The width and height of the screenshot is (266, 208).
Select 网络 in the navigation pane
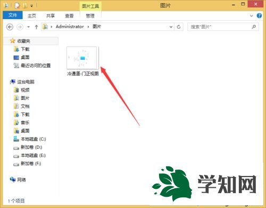pyautogui.click(x=21, y=180)
